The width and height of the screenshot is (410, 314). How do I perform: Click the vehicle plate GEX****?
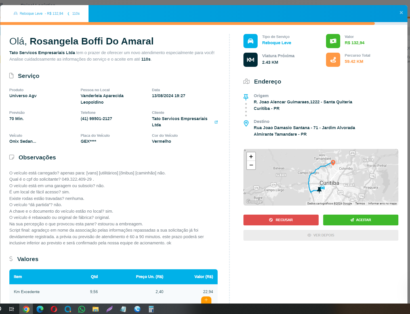point(89,141)
